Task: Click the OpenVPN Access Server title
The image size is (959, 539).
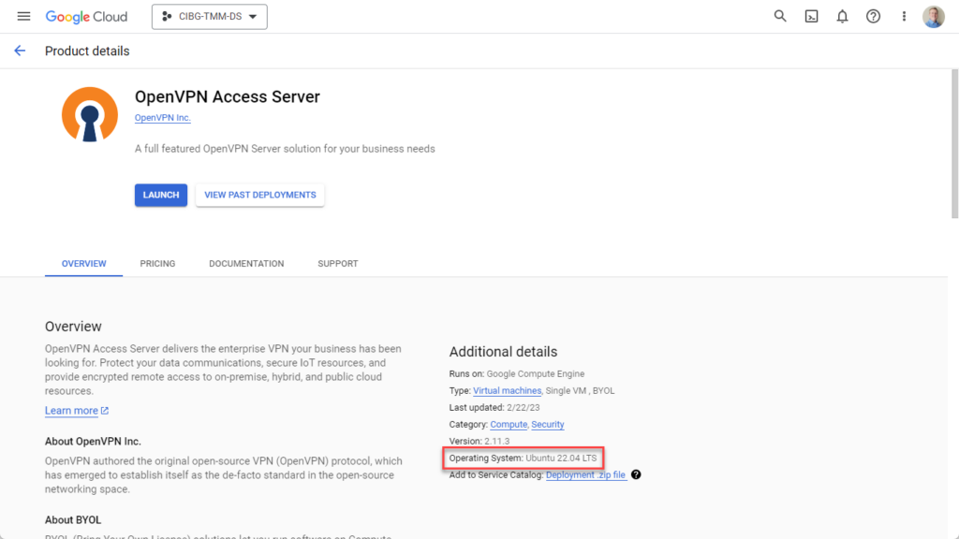Action: pos(227,96)
